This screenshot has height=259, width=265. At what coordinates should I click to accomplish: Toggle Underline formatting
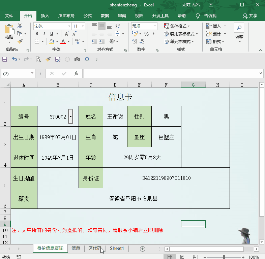click(x=52, y=34)
